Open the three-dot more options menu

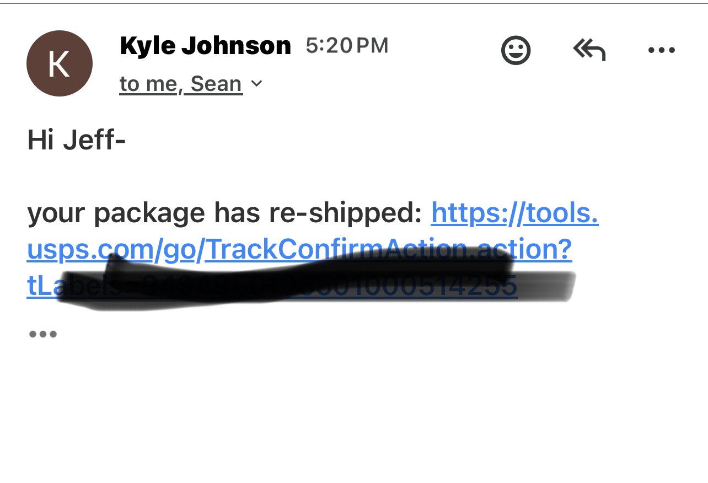coord(662,50)
